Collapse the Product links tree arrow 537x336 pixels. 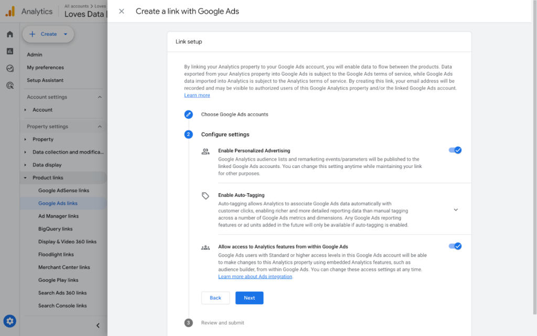click(x=25, y=178)
